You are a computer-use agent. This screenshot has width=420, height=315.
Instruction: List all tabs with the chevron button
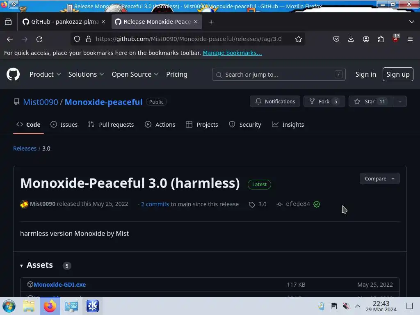point(412,22)
